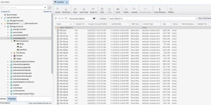The height and width of the screenshot is (105, 211).
Task: Select the File-125.txt row
Action: click(133, 89)
